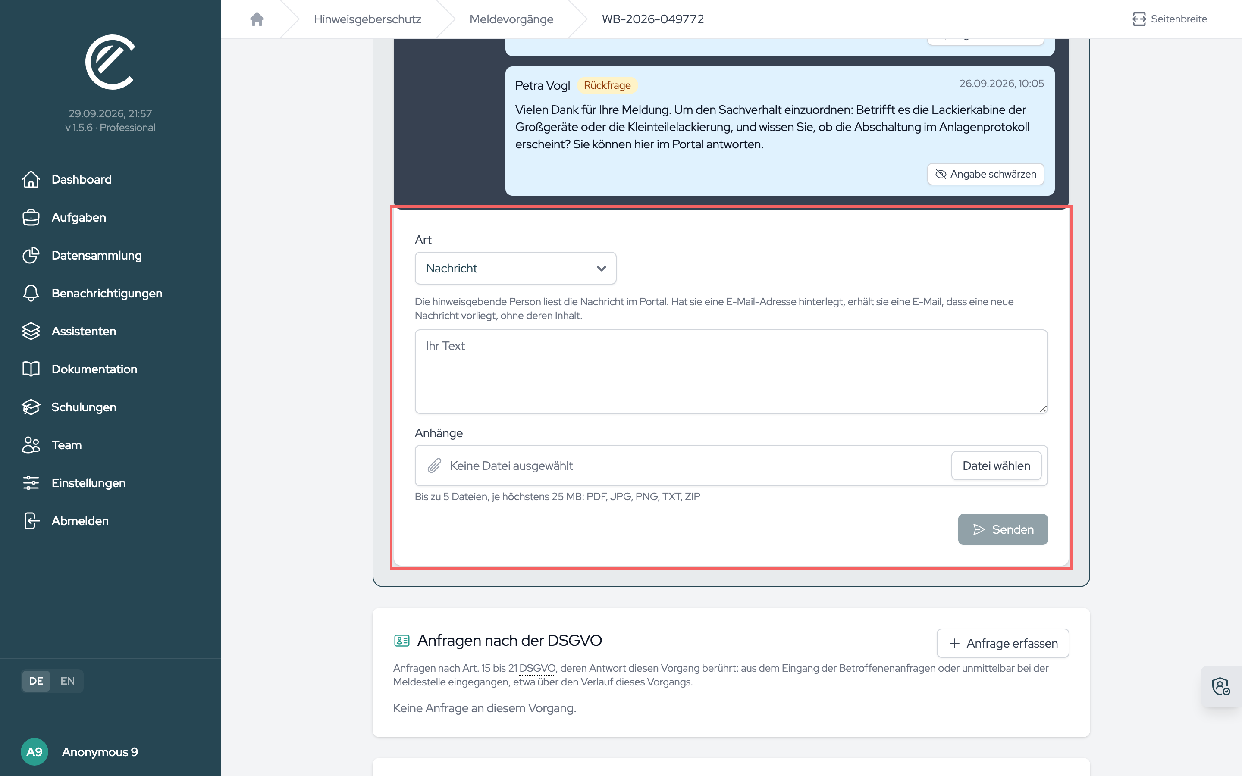Open Benachrichtigungen menu label
The image size is (1242, 776).
point(107,293)
